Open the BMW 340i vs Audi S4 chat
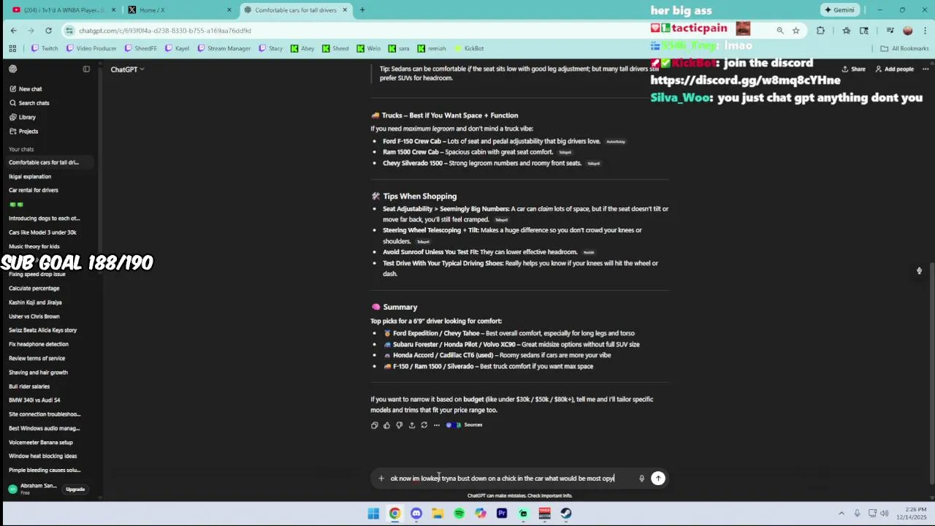The height and width of the screenshot is (526, 935). [x=34, y=400]
